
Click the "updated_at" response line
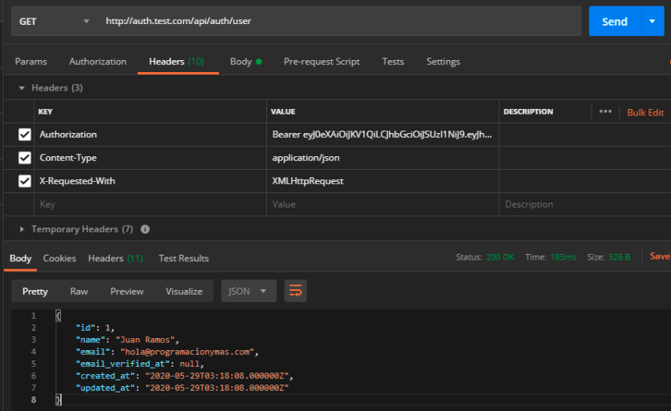pos(182,388)
